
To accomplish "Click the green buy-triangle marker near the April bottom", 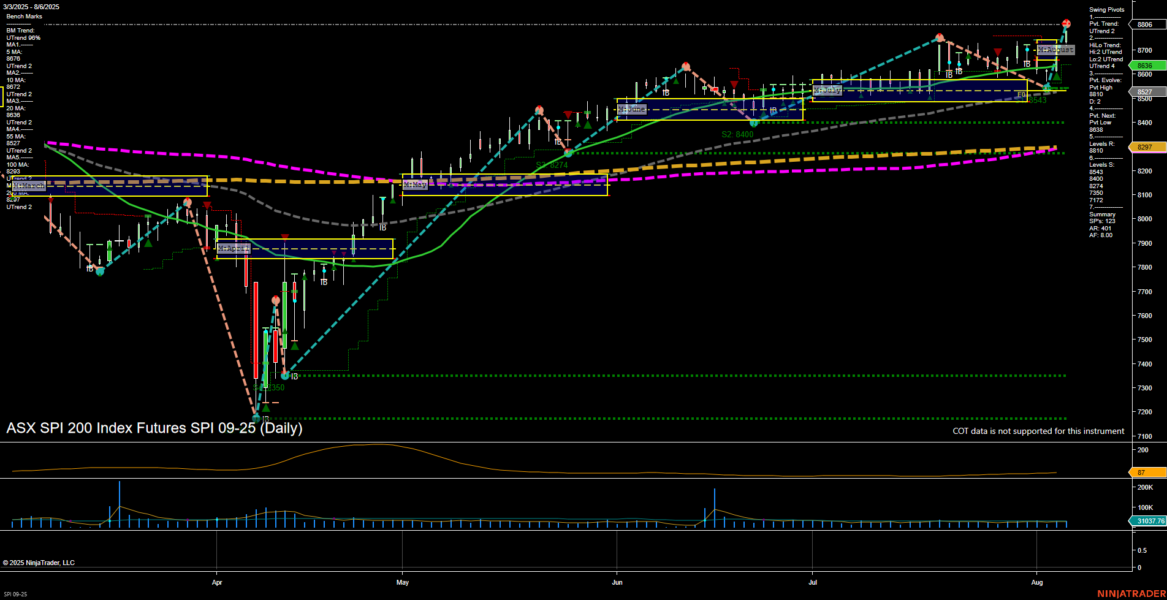I will (x=266, y=408).
